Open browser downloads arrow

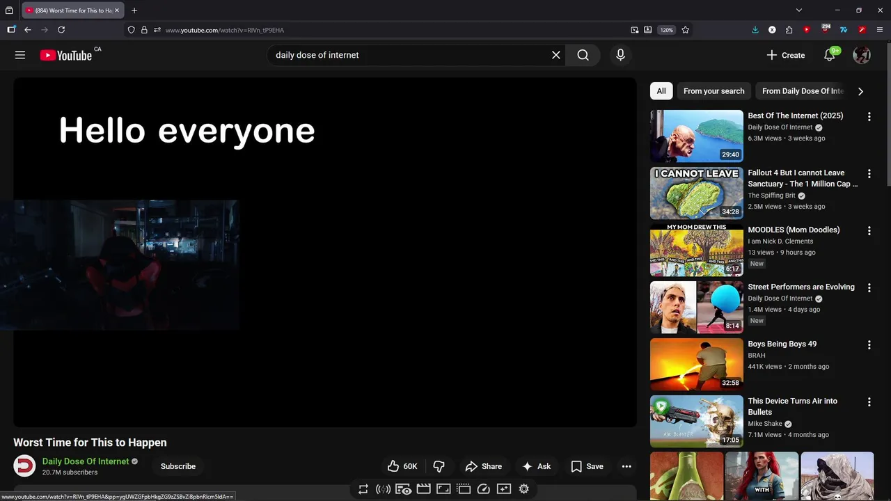tap(755, 30)
